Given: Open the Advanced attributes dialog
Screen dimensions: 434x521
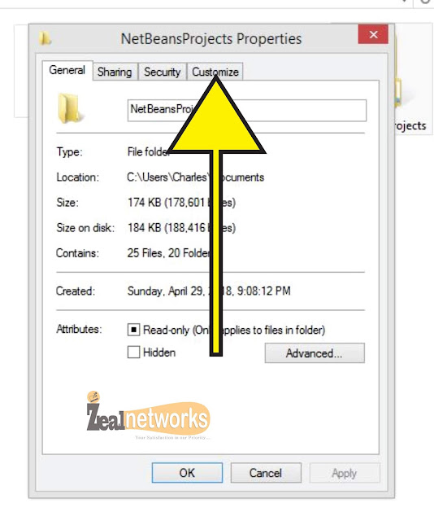Looking at the screenshot, I should coord(315,353).
